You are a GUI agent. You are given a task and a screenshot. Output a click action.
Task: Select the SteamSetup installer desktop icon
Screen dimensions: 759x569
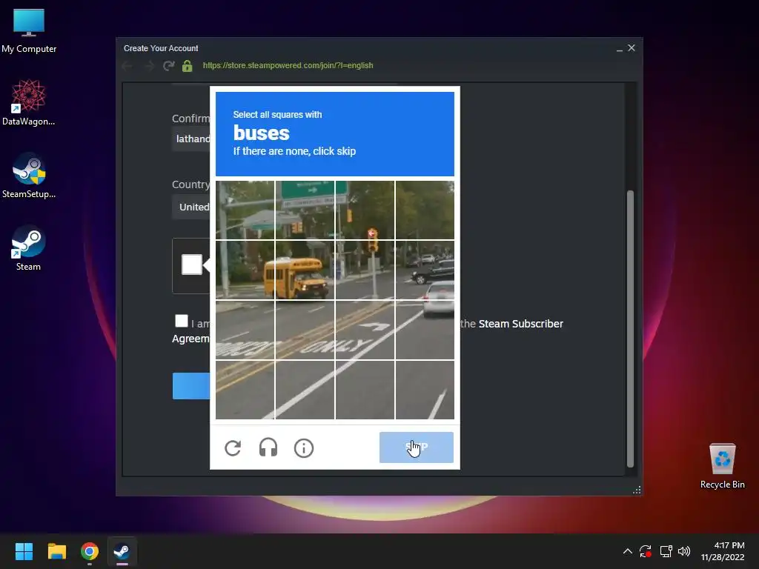[29, 175]
